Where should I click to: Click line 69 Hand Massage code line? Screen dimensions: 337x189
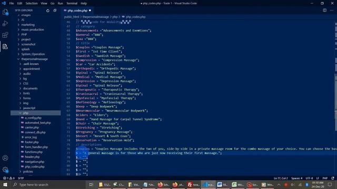coord(118,119)
